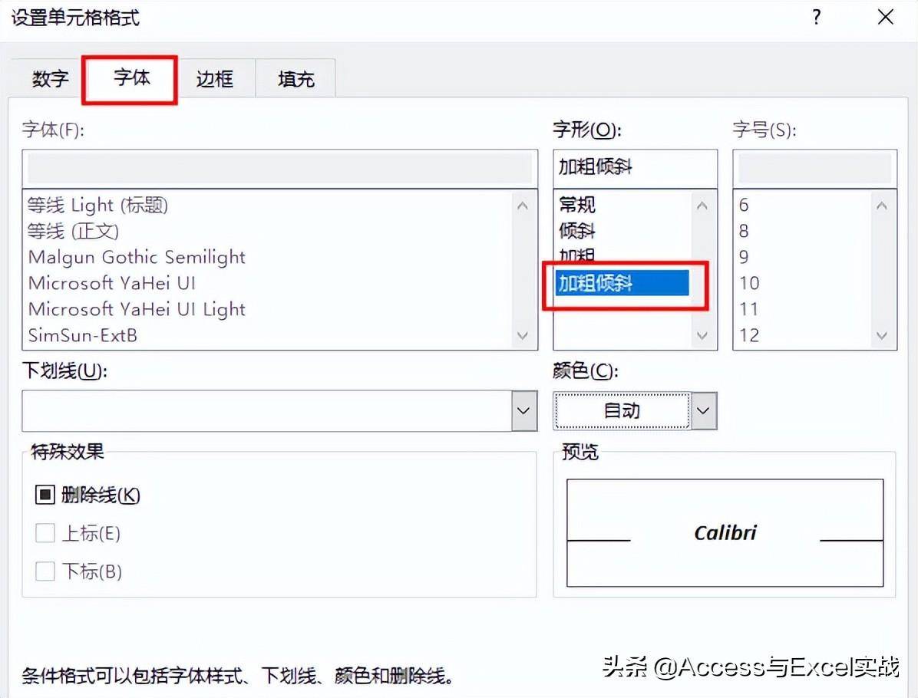
Task: Toggle the 下标(B) subscript checkbox
Action: coord(45,571)
